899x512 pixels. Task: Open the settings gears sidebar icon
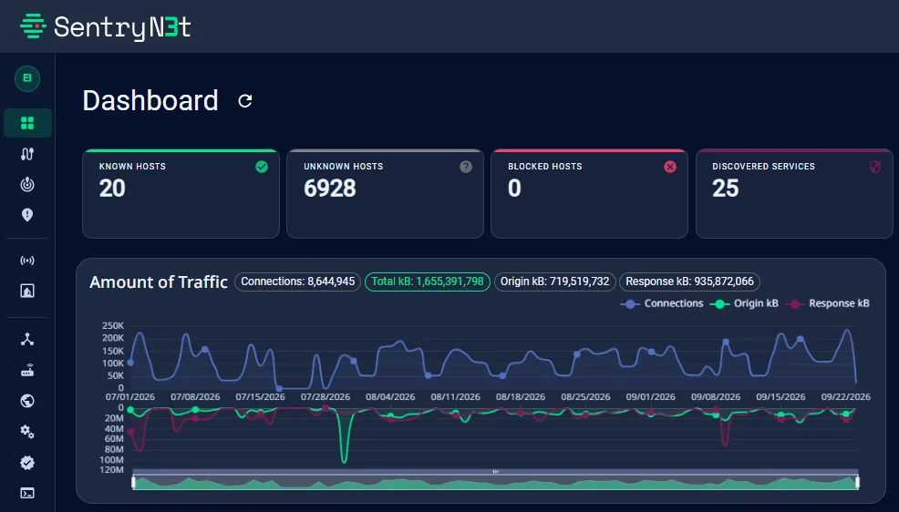click(x=27, y=432)
